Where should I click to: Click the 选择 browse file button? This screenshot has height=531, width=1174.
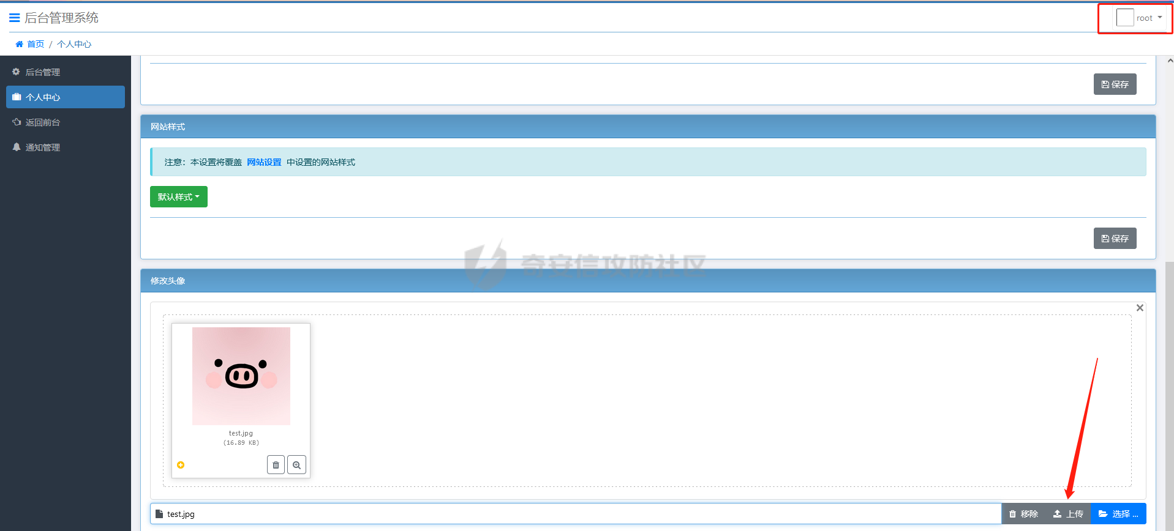pos(1118,514)
